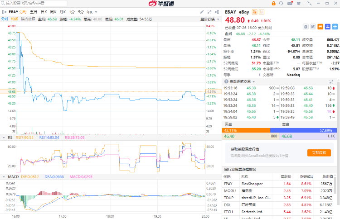
Task: Open more chart periods dropdown after 年K
Action: coord(96,12)
